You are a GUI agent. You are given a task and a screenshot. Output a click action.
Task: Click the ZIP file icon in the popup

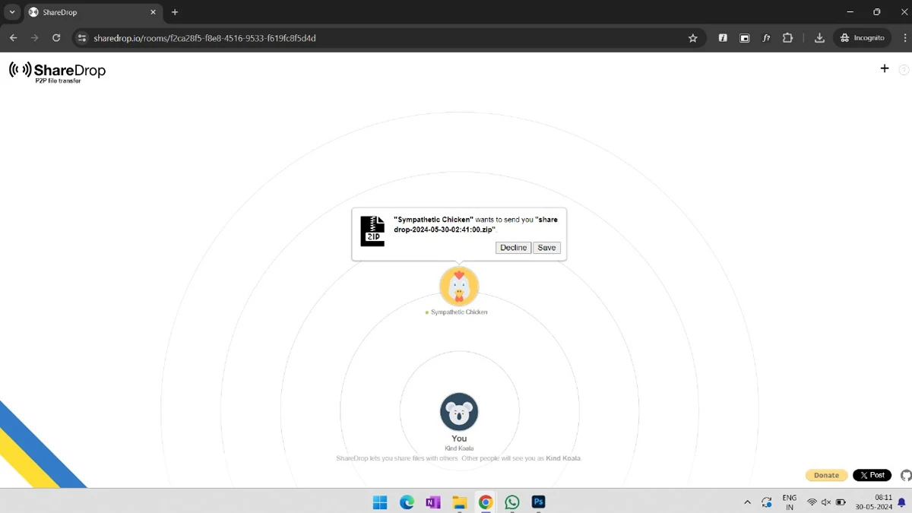tap(372, 231)
